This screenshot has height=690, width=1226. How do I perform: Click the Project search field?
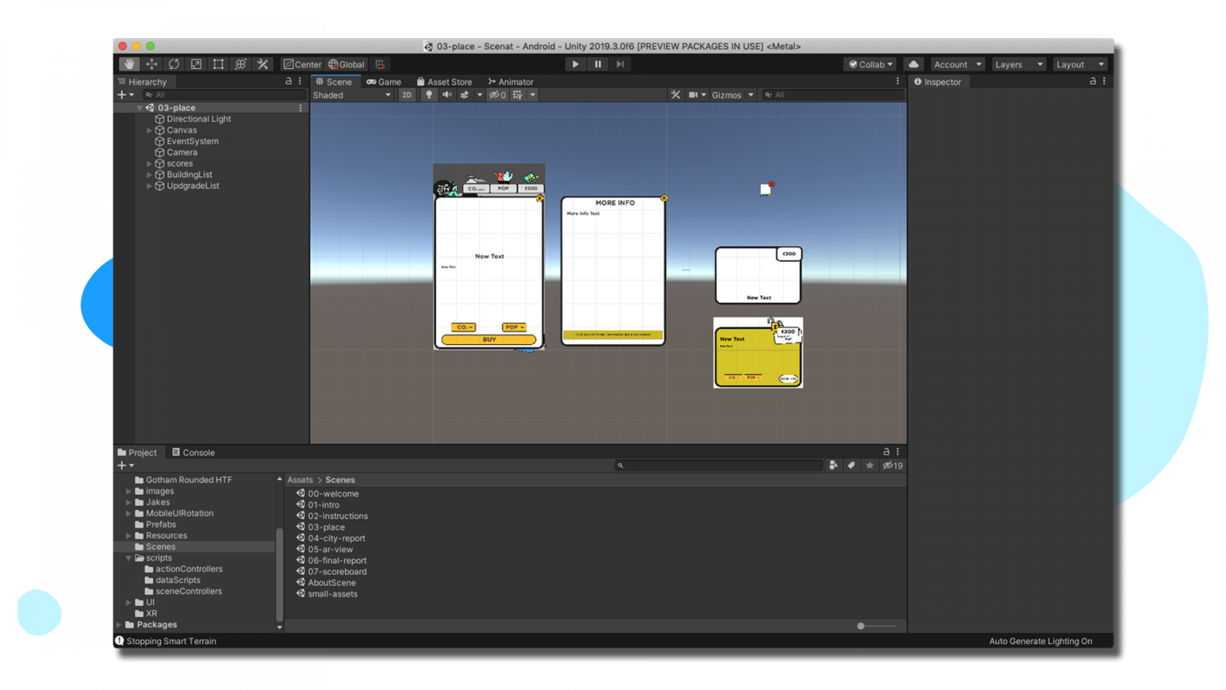pyautogui.click(x=719, y=465)
